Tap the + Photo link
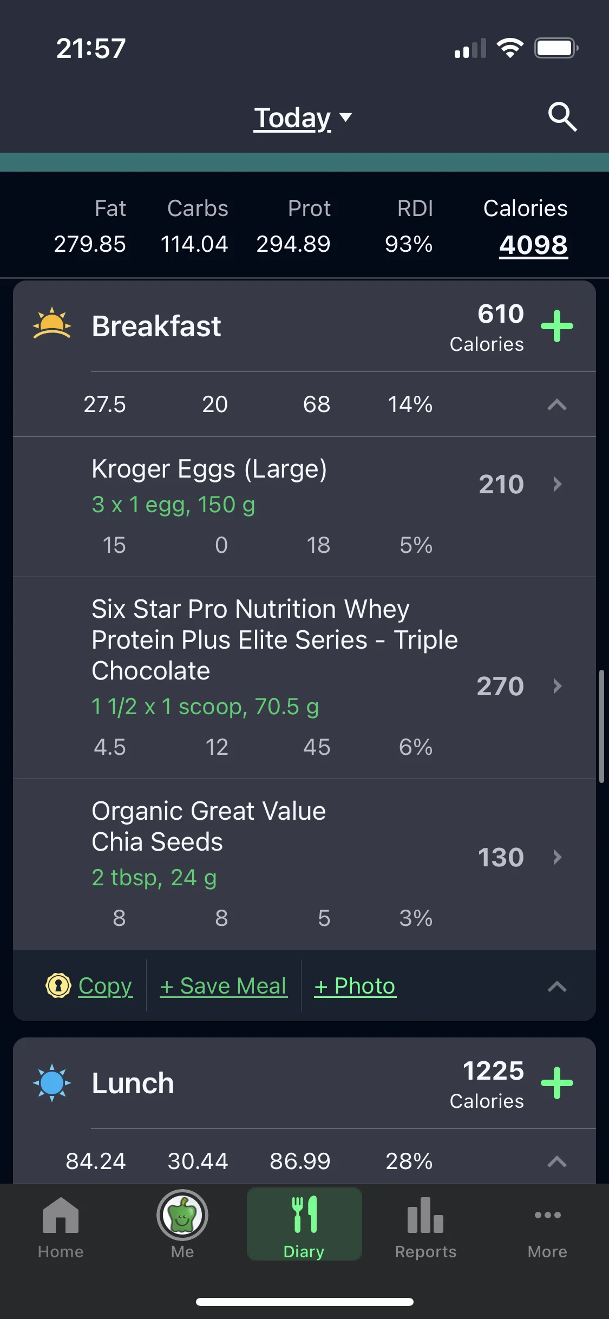This screenshot has height=1319, width=609. point(355,986)
